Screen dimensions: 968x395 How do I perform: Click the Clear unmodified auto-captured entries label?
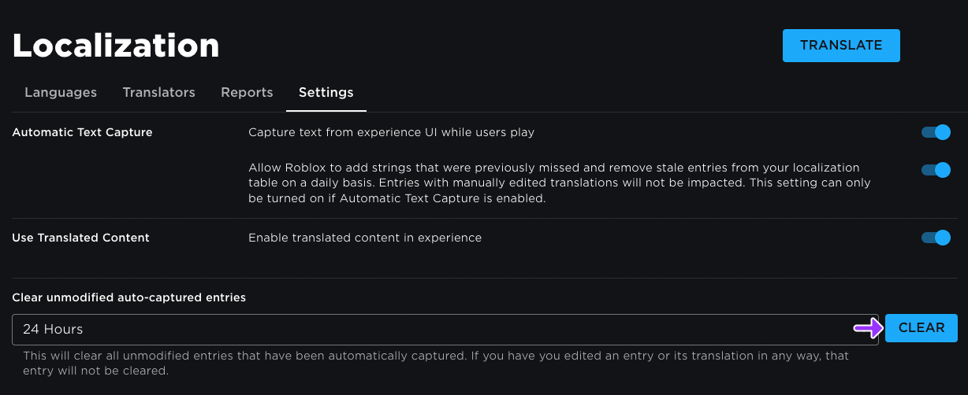coord(128,297)
